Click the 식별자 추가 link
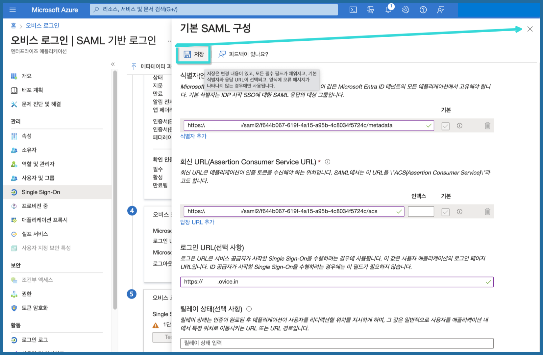 (x=193, y=136)
